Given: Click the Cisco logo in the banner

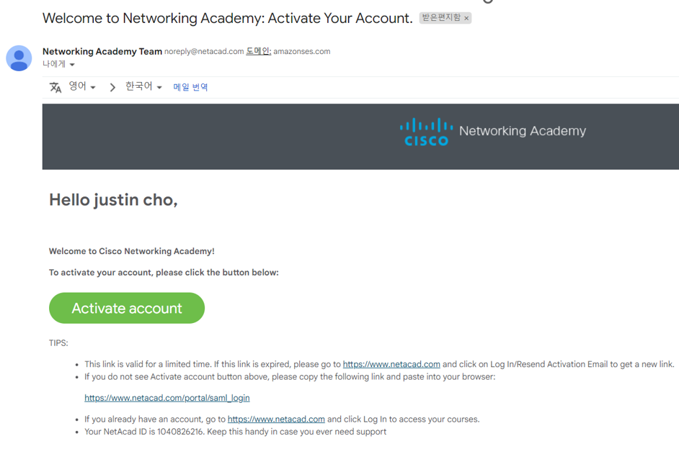Looking at the screenshot, I should 426,132.
